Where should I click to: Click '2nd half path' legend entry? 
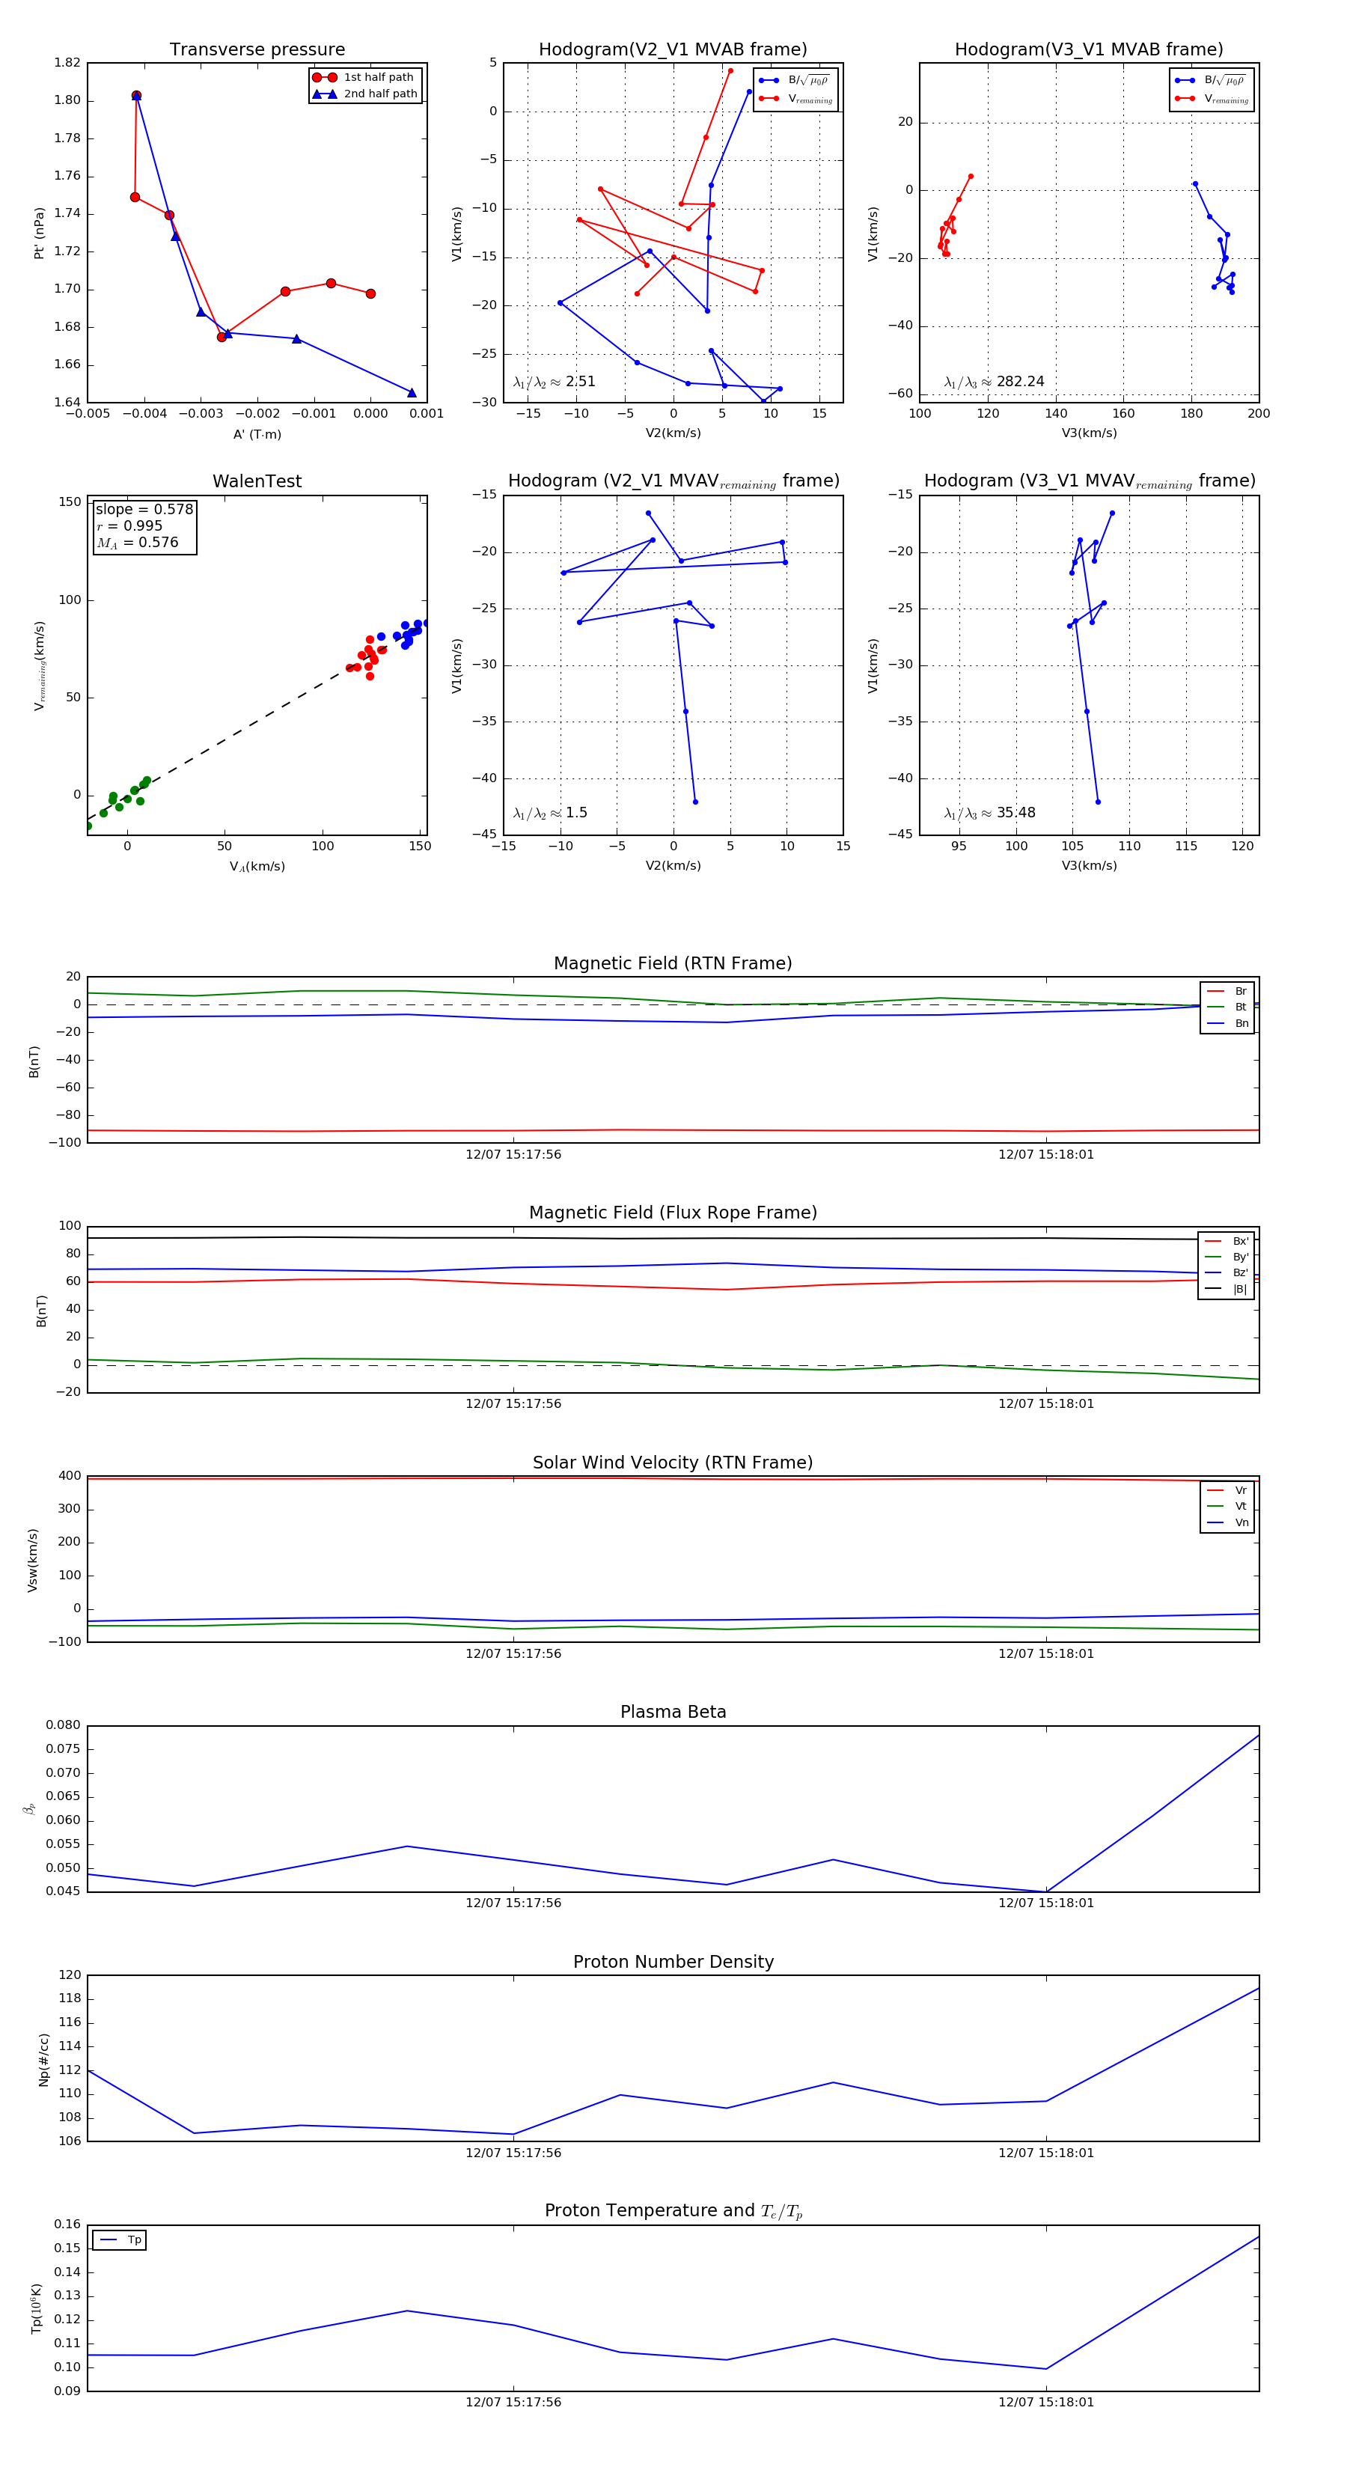click(x=365, y=94)
